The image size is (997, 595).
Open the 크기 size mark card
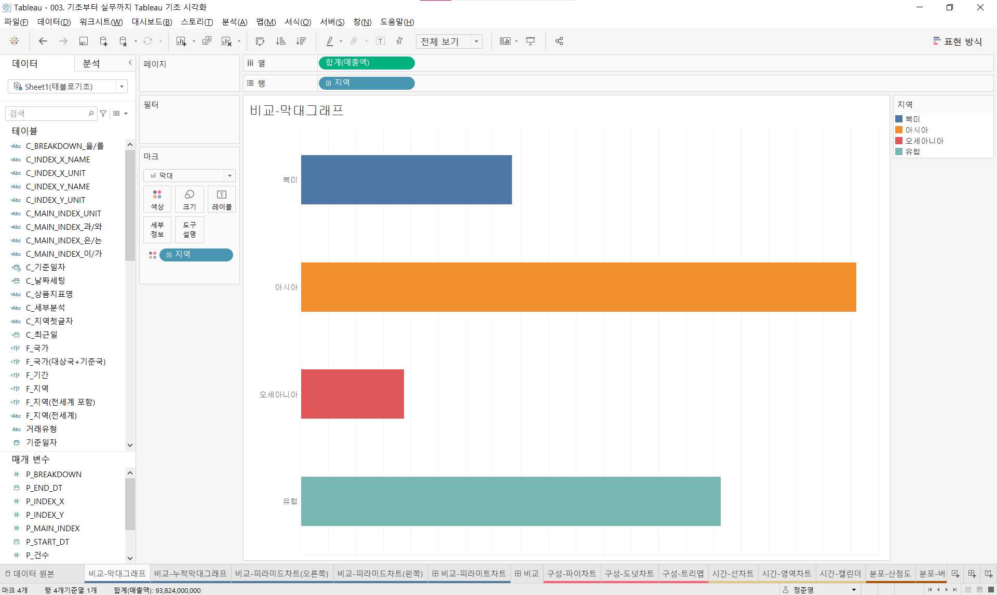pos(190,199)
